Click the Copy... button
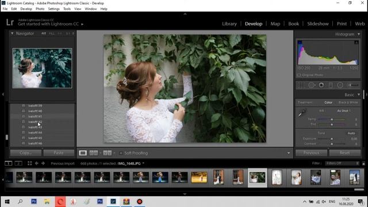 click(x=25, y=153)
